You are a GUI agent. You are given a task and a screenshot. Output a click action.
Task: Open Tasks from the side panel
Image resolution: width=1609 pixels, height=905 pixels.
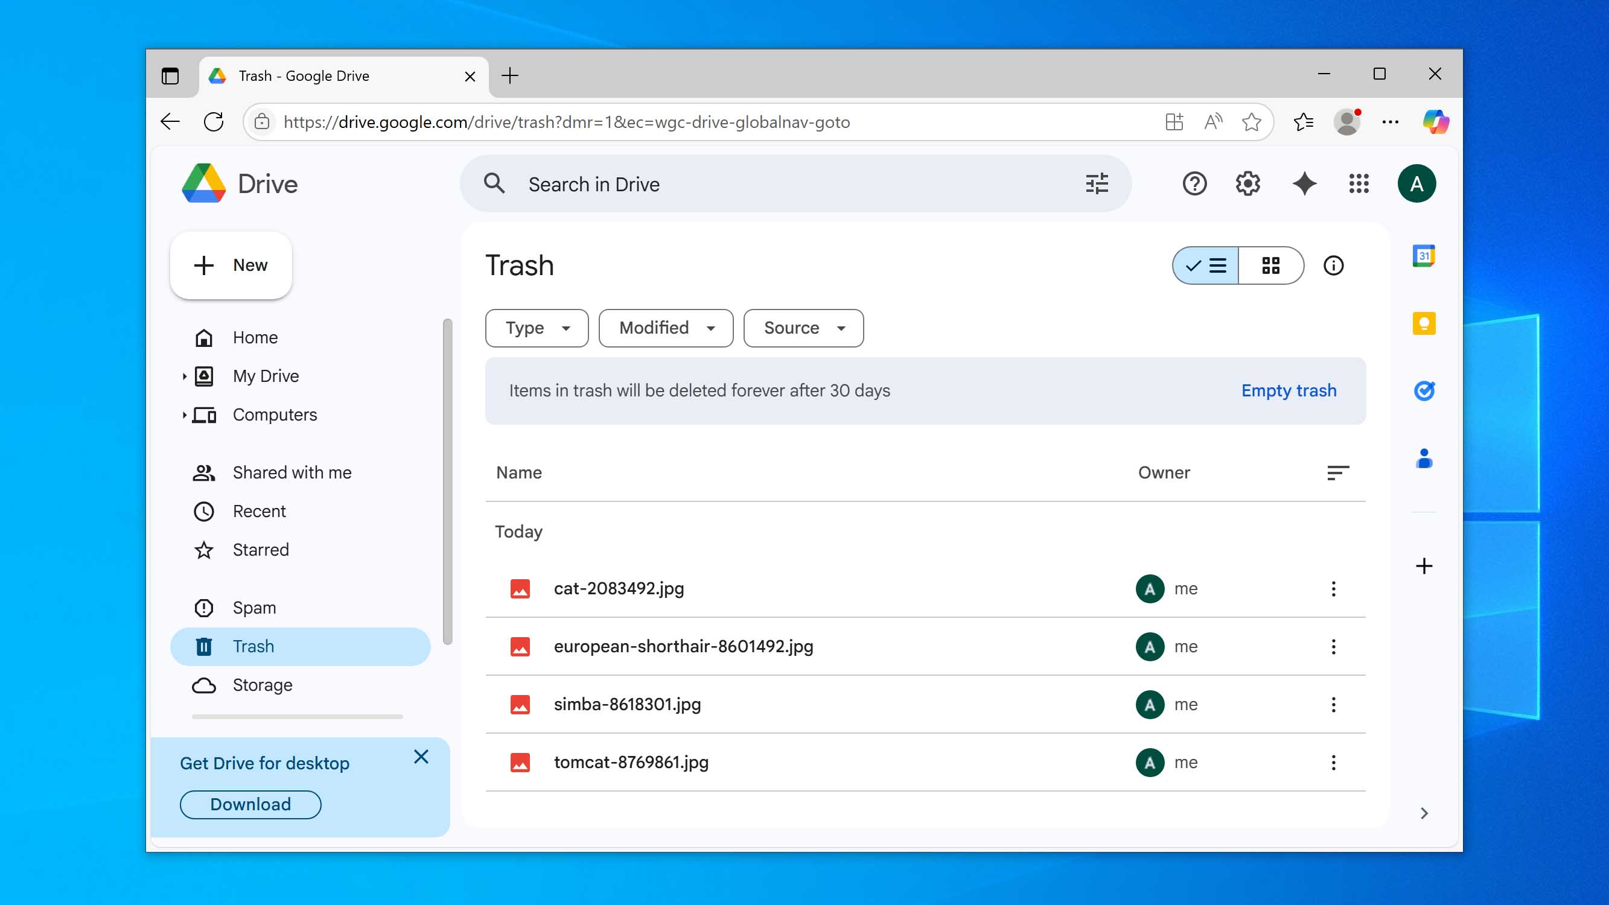1424,391
